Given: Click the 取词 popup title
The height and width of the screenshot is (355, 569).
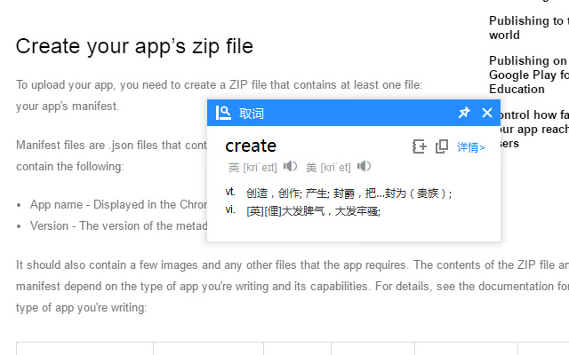Looking at the screenshot, I should point(252,114).
